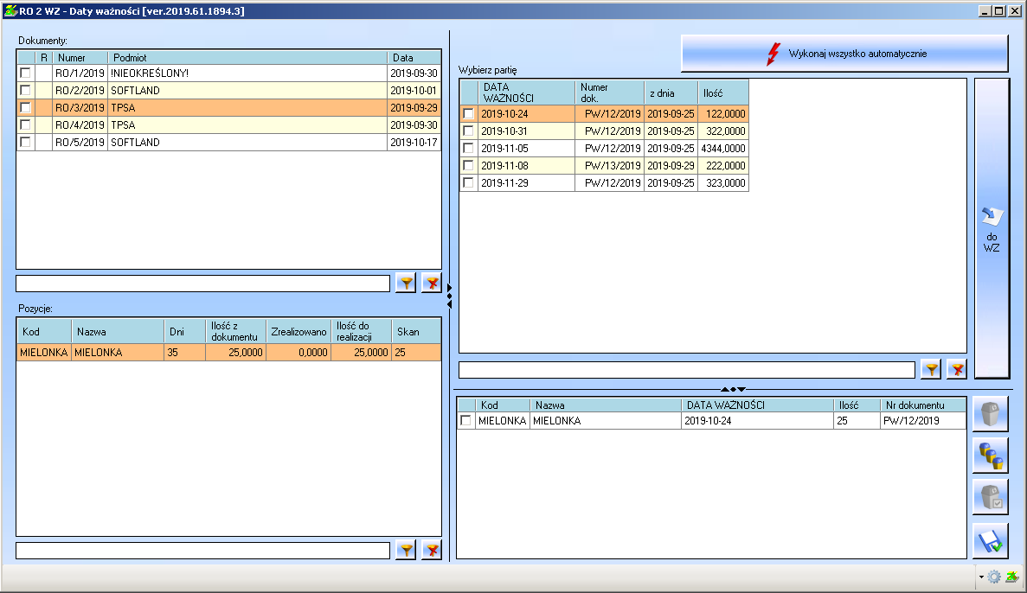This screenshot has height=593, width=1027.
Task: Sort positions by the Skan column header
Action: pos(416,331)
